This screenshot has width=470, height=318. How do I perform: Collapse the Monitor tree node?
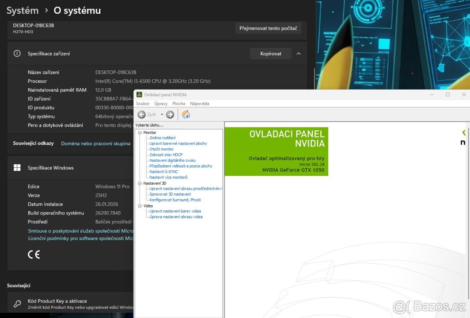click(x=140, y=132)
